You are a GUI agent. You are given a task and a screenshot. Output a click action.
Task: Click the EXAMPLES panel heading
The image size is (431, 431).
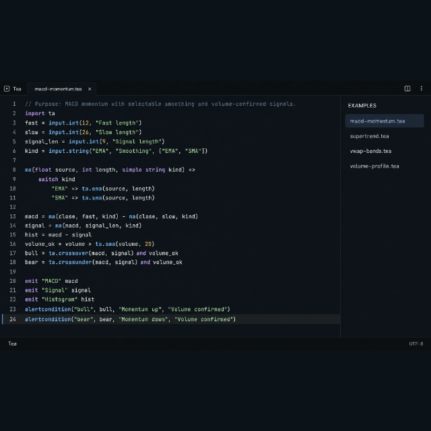362,106
